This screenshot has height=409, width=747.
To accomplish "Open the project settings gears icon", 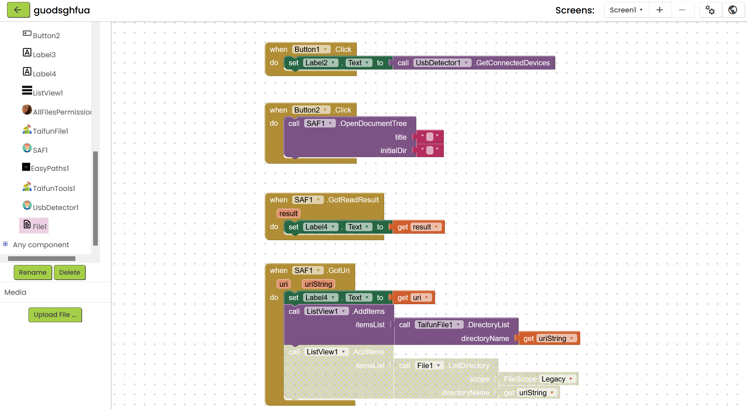I will 710,10.
